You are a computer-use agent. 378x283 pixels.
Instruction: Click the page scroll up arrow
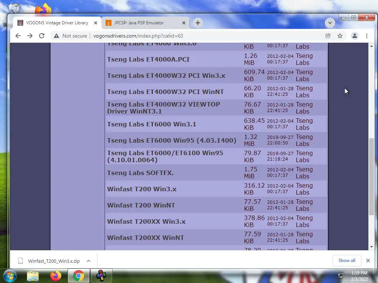(371, 46)
